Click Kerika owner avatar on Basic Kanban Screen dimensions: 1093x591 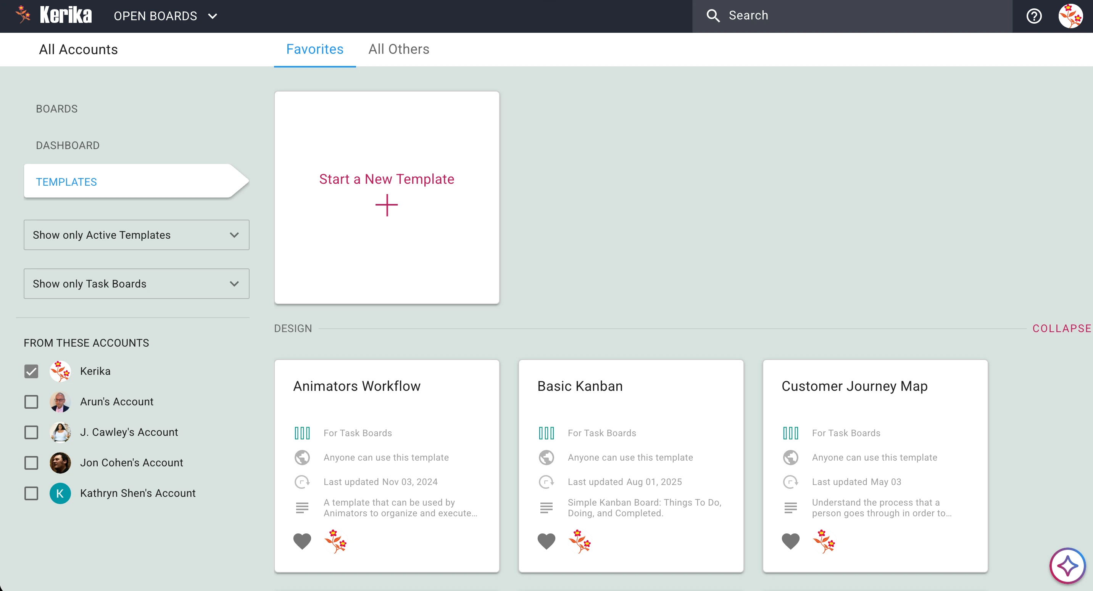[580, 541]
